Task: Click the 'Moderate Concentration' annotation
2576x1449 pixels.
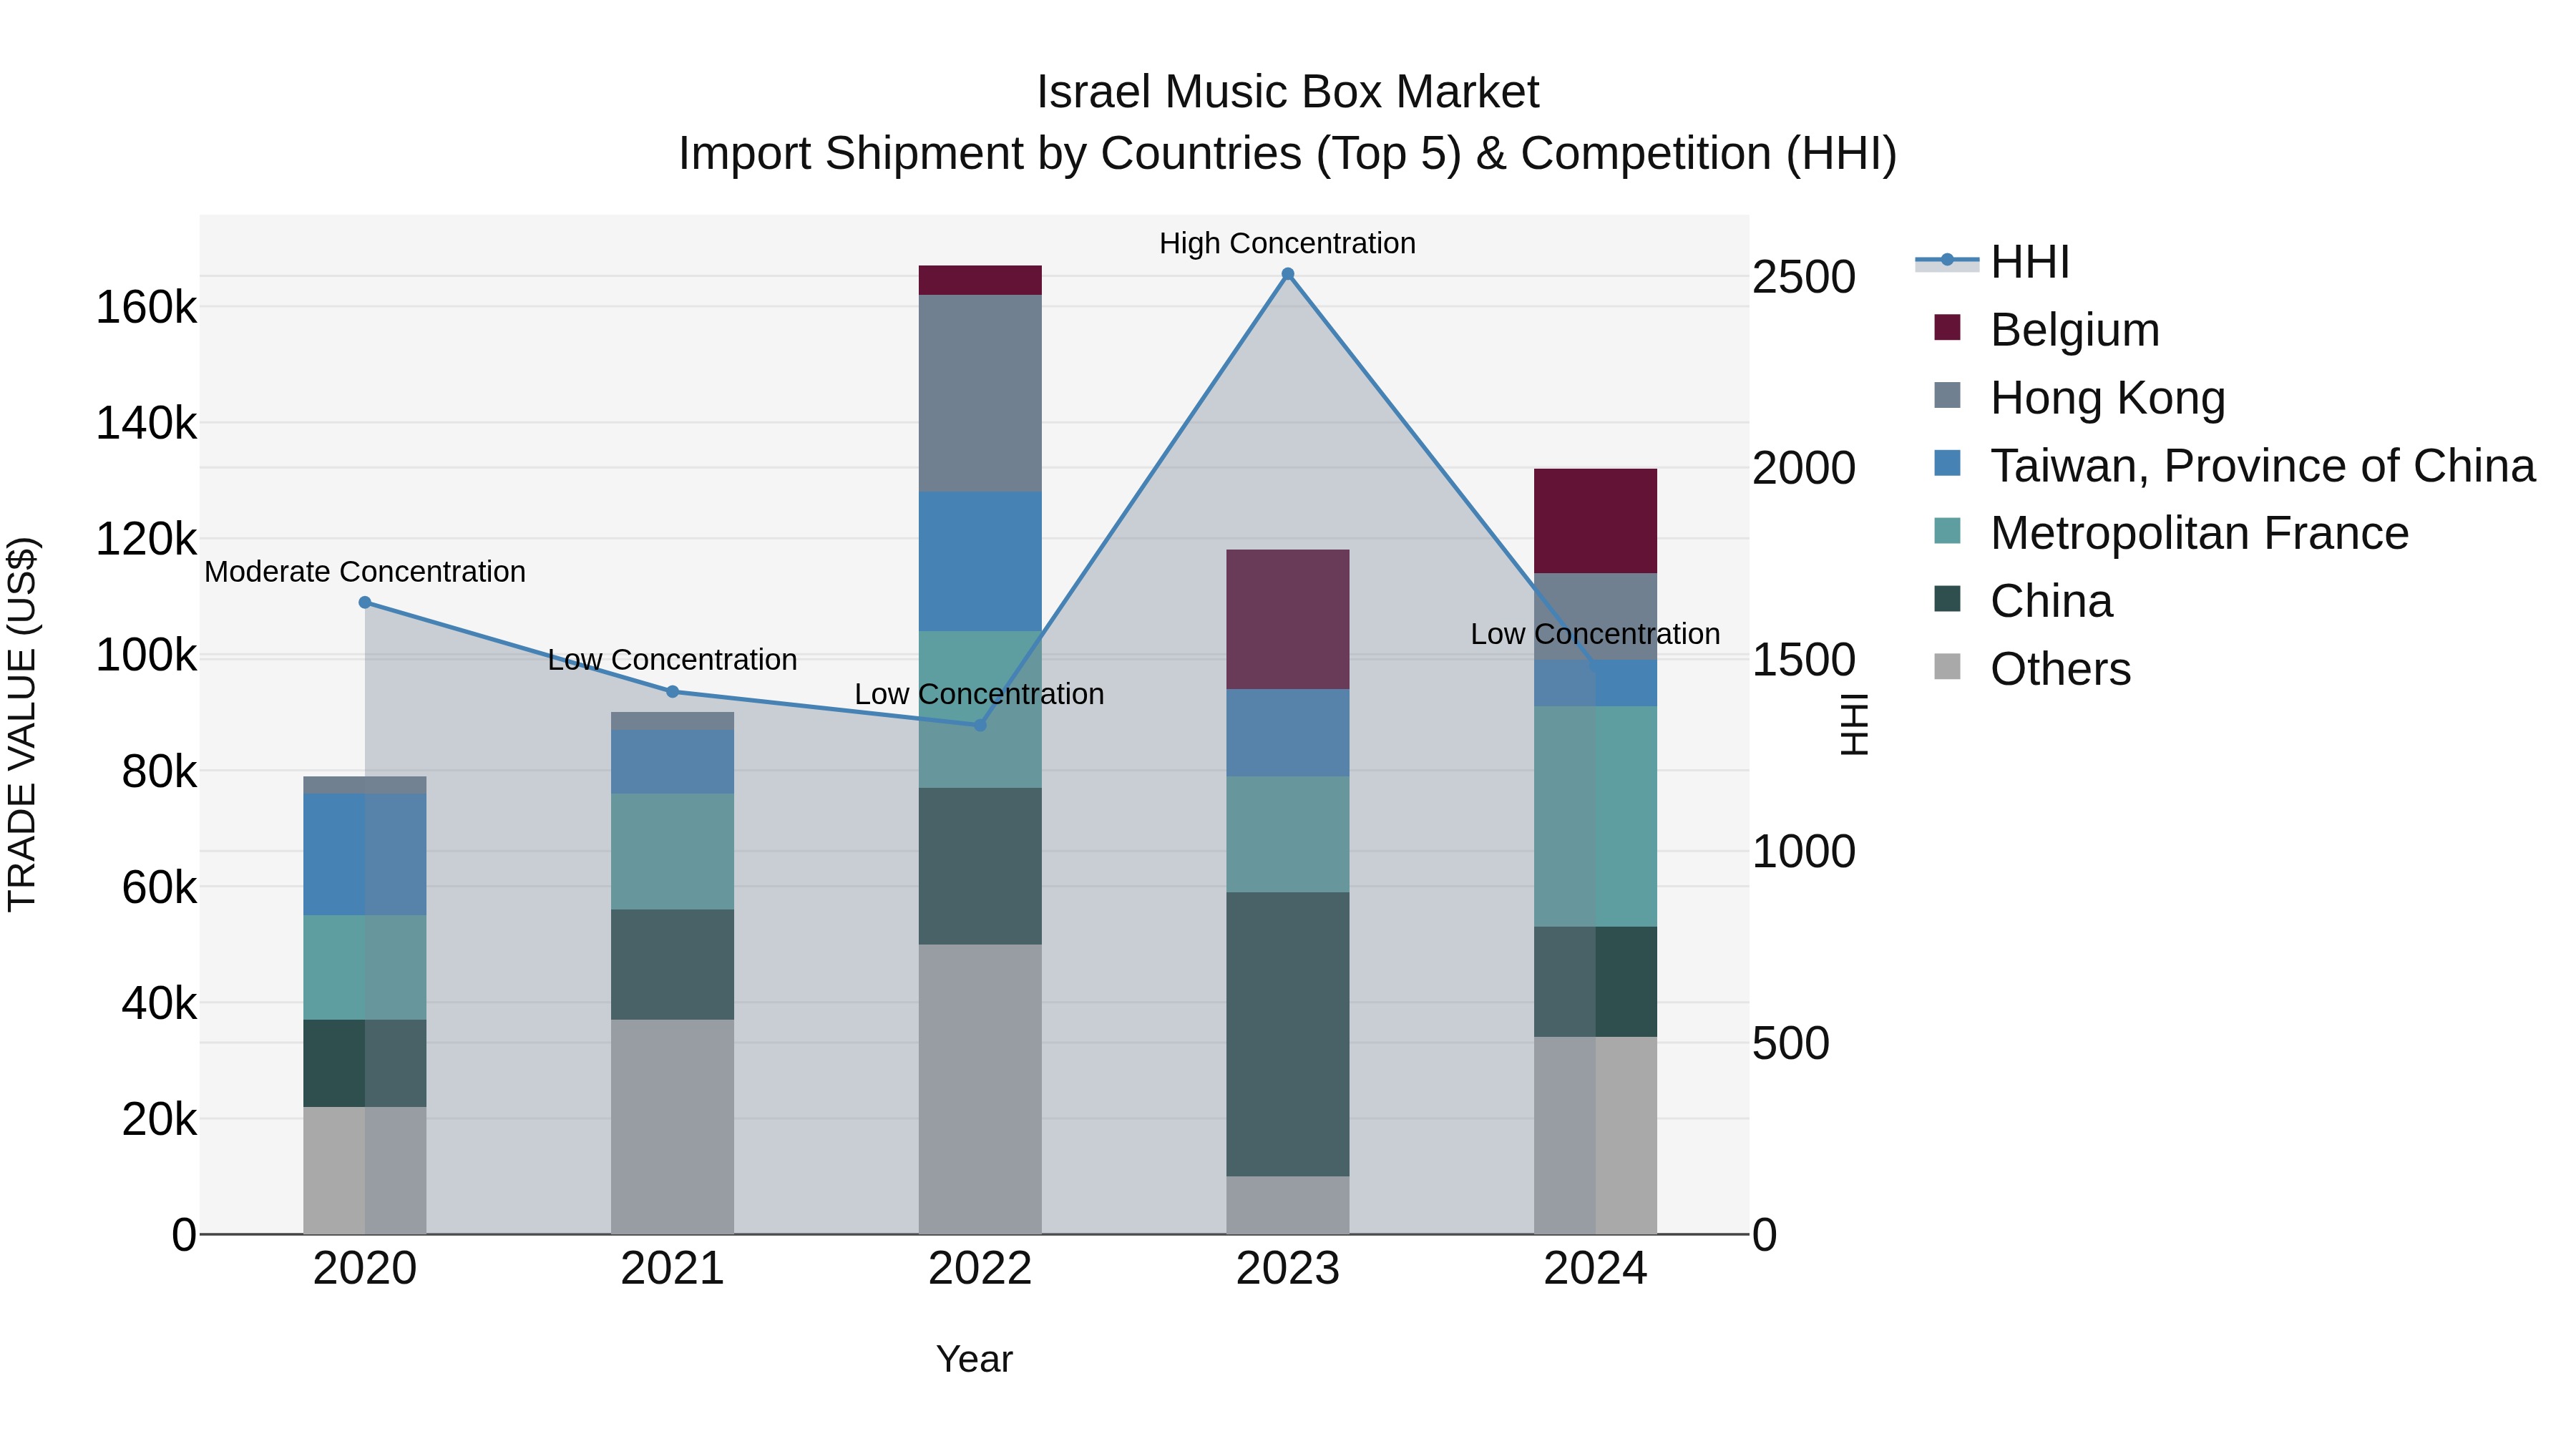Action: click(x=365, y=572)
